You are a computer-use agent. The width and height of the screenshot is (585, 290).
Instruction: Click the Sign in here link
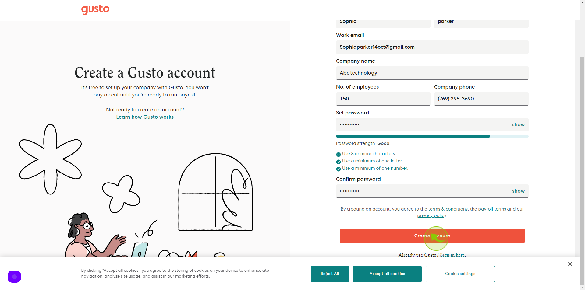point(452,255)
